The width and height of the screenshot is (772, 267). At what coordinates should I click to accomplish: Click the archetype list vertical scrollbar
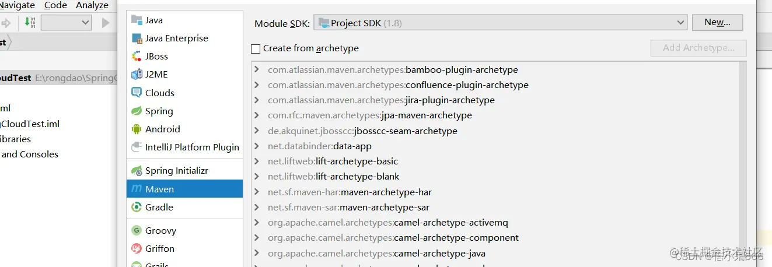tap(743, 163)
